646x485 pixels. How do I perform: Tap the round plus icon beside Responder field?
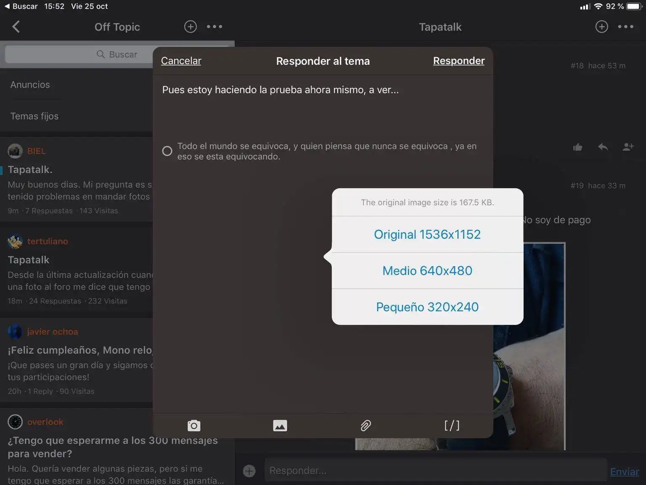coord(249,471)
